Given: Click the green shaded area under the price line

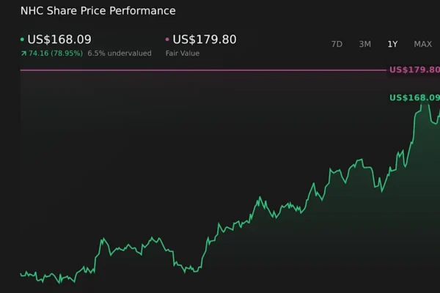Looking at the screenshot, I should pos(330,242).
